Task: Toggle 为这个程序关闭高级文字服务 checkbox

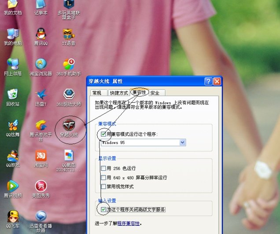Action: click(103, 209)
